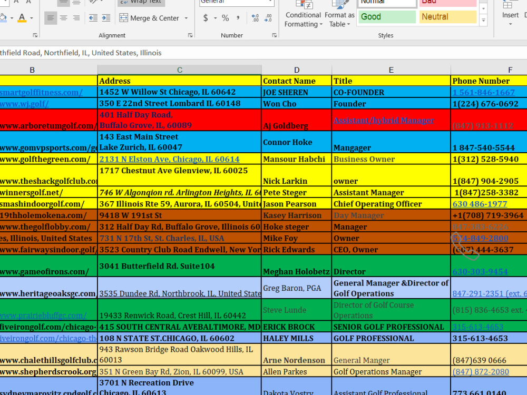This screenshot has width=527, height=395.
Task: Select column C header
Action: 180,70
